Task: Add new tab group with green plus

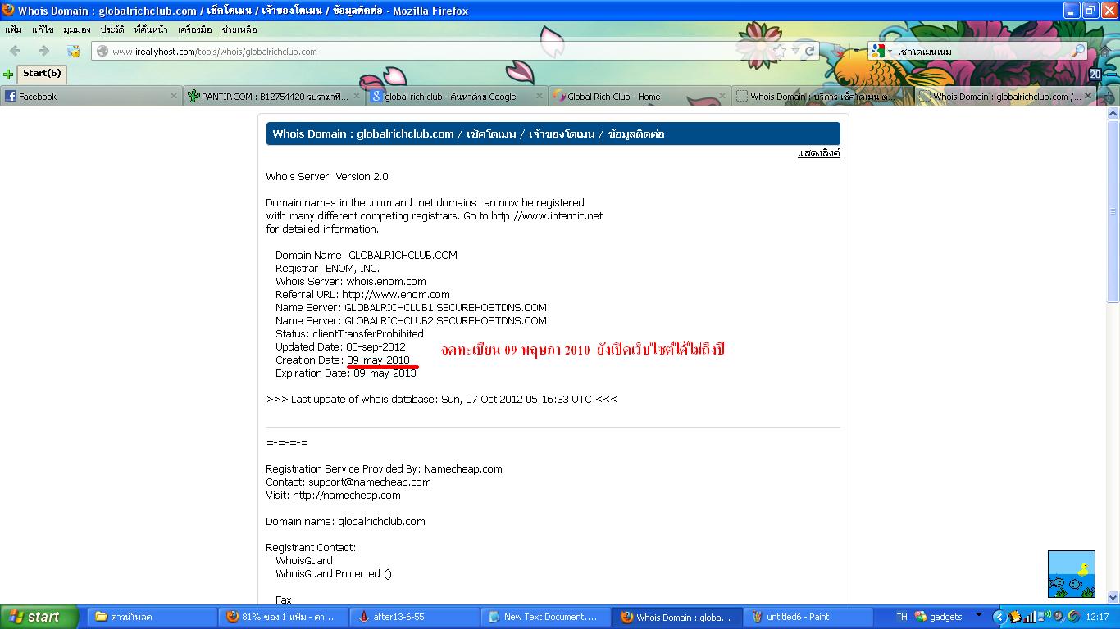Action: [8, 74]
